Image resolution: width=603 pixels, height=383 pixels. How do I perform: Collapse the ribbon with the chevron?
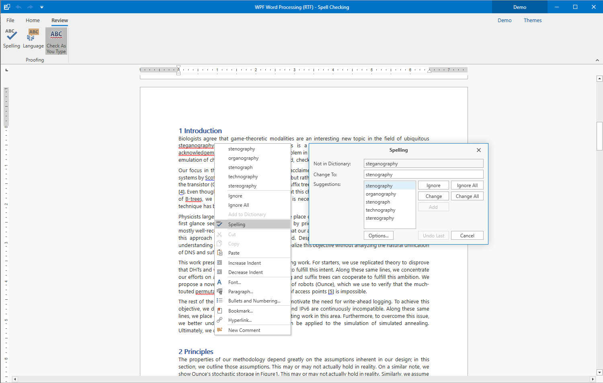(597, 60)
